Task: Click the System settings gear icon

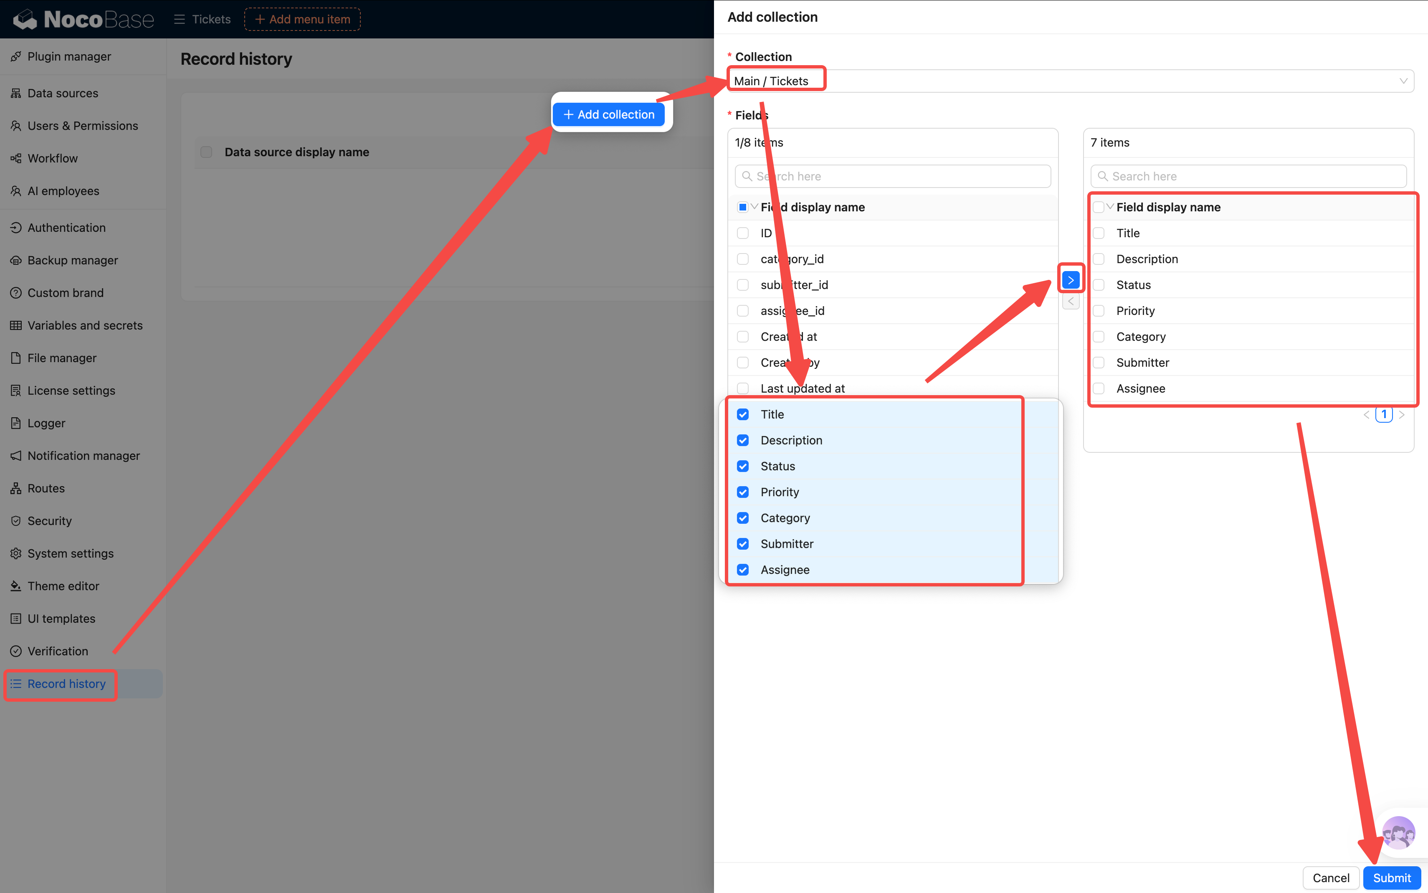Action: click(16, 553)
